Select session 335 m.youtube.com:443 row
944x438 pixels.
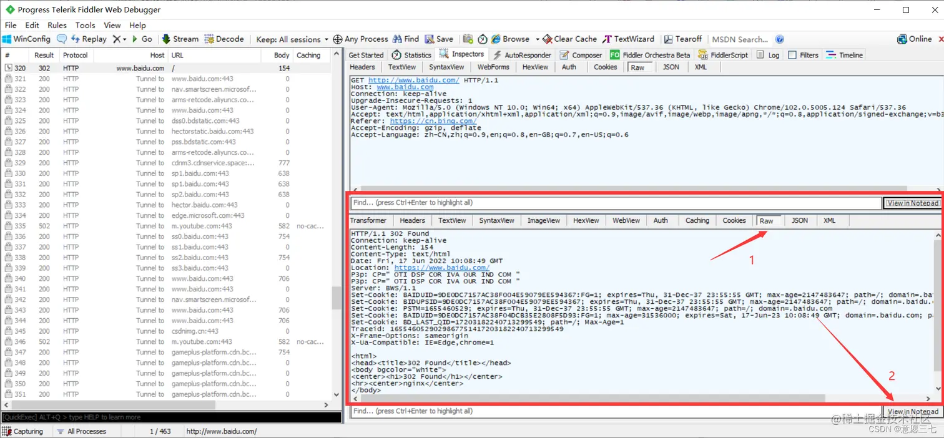166,226
